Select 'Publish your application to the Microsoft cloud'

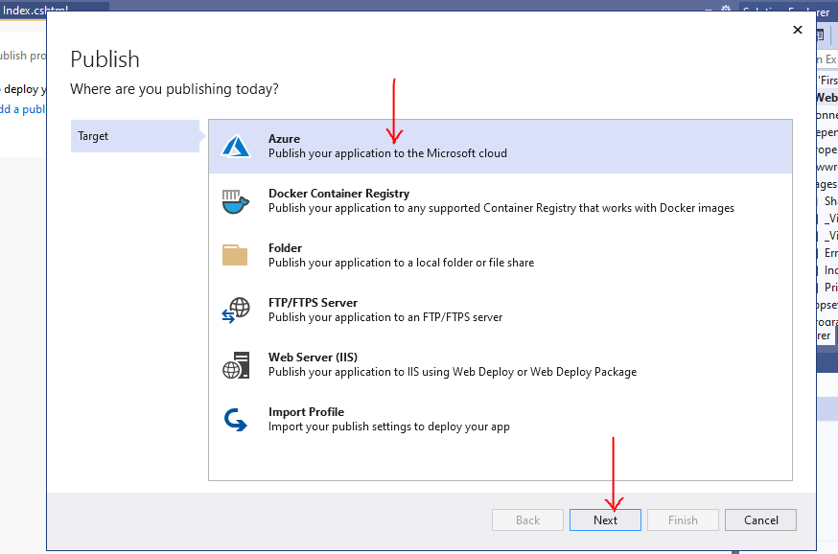387,153
